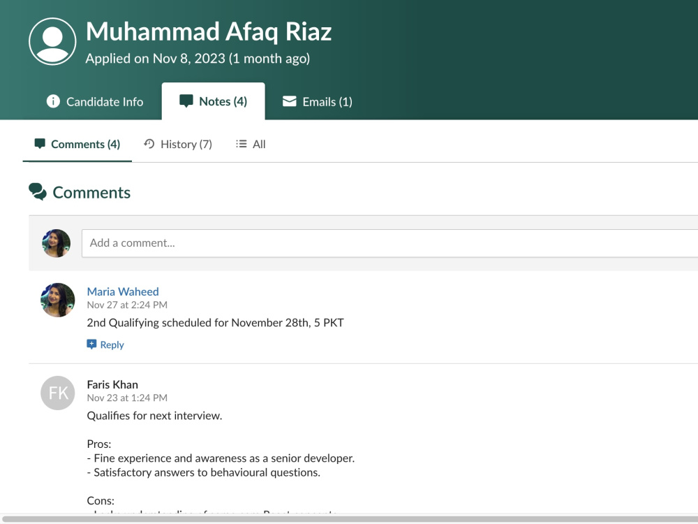This screenshot has height=524, width=698.
Task: Click the 'Satisfactory answers to behavioural questions' line
Action: 204,472
